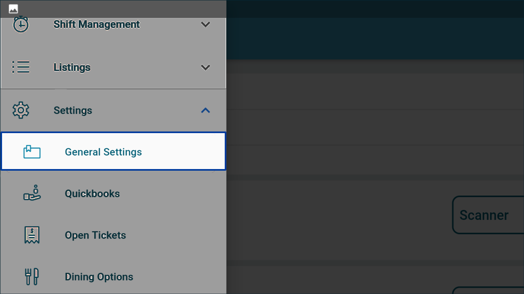The width and height of the screenshot is (524, 294).
Task: Expand the Listings chevron arrow
Action: (x=206, y=67)
